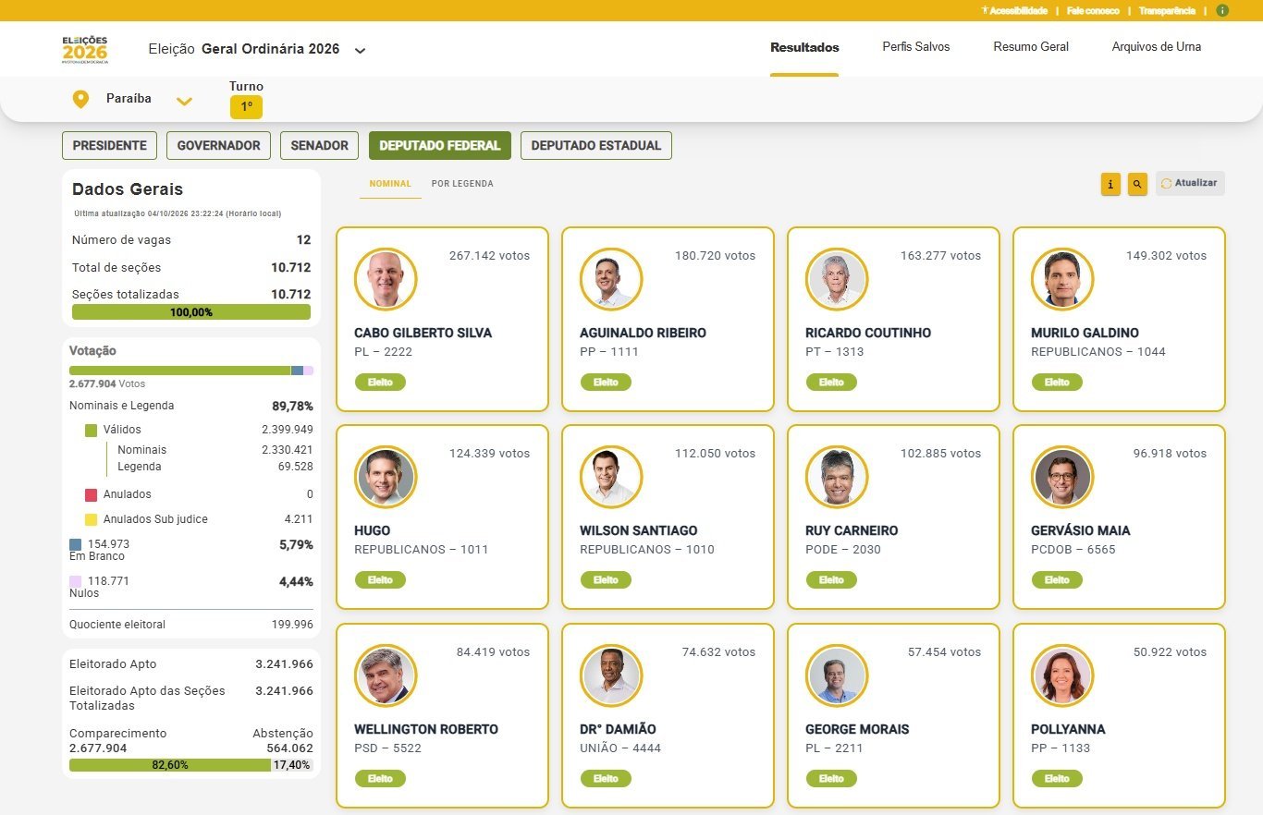The height and width of the screenshot is (815, 1263).
Task: Click the Eleições 2026 logo
Action: (x=85, y=50)
